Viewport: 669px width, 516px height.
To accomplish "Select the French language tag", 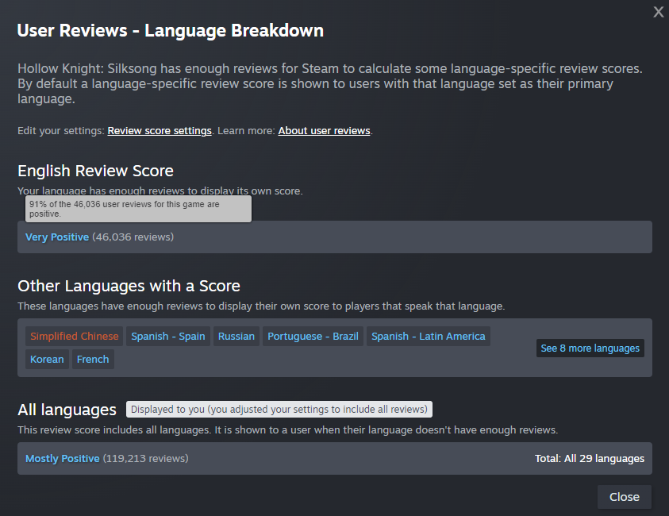I will 93,360.
